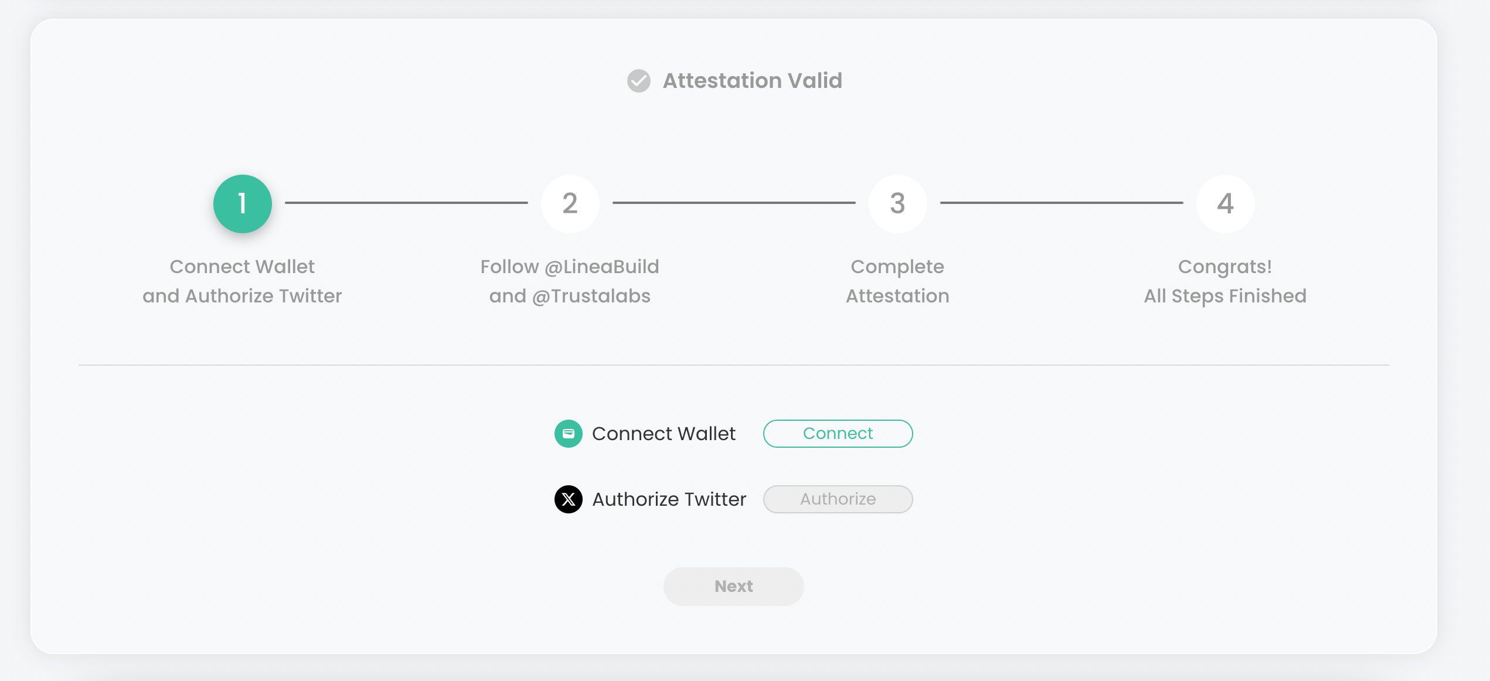Click the progress line between steps 2 and 3

click(x=734, y=203)
